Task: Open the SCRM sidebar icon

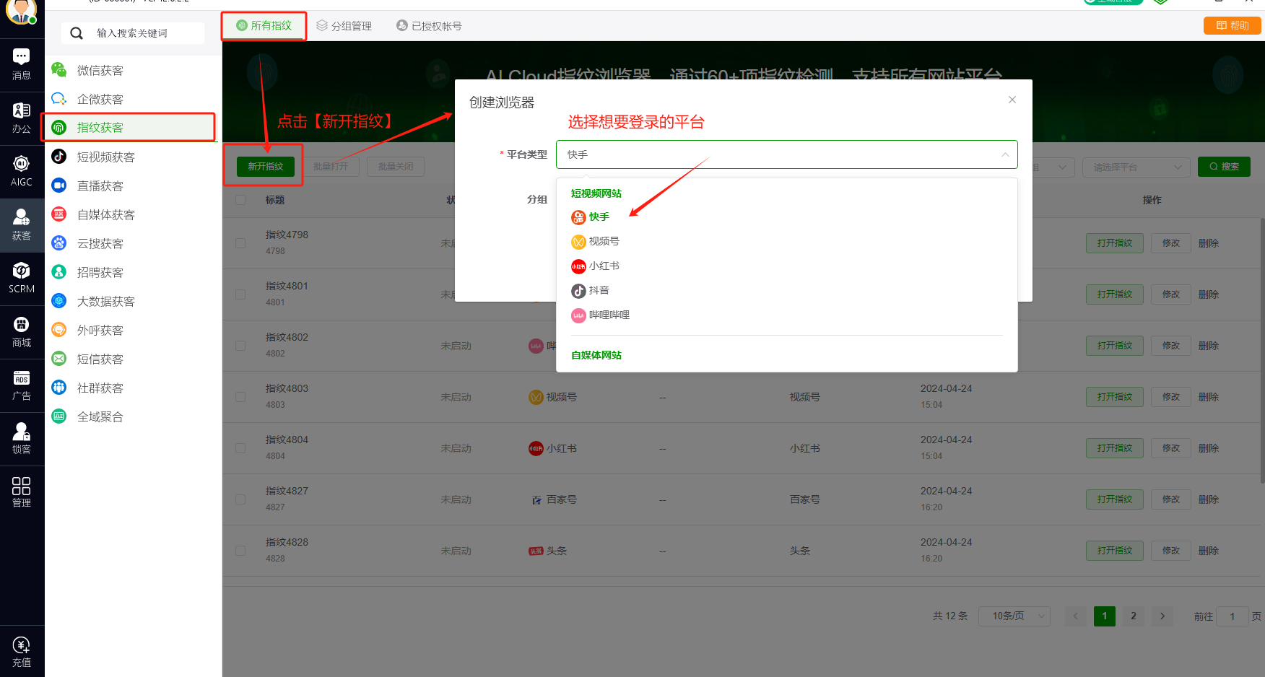Action: coord(22,278)
